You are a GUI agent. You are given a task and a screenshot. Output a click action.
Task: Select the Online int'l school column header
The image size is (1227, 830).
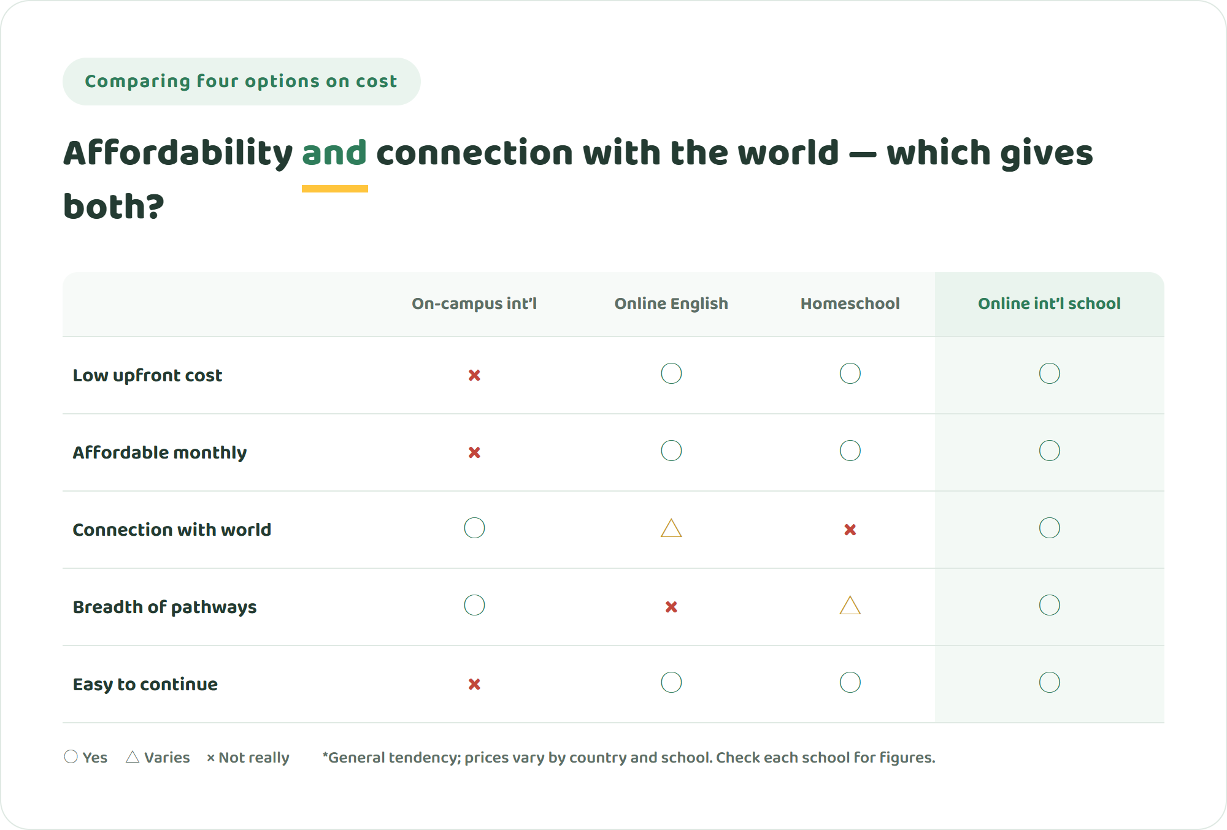(x=1049, y=303)
